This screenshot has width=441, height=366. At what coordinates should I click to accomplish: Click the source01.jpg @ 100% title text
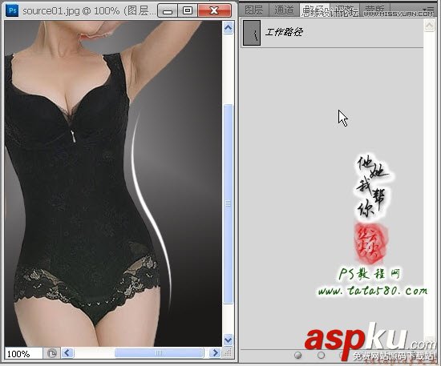click(x=71, y=11)
